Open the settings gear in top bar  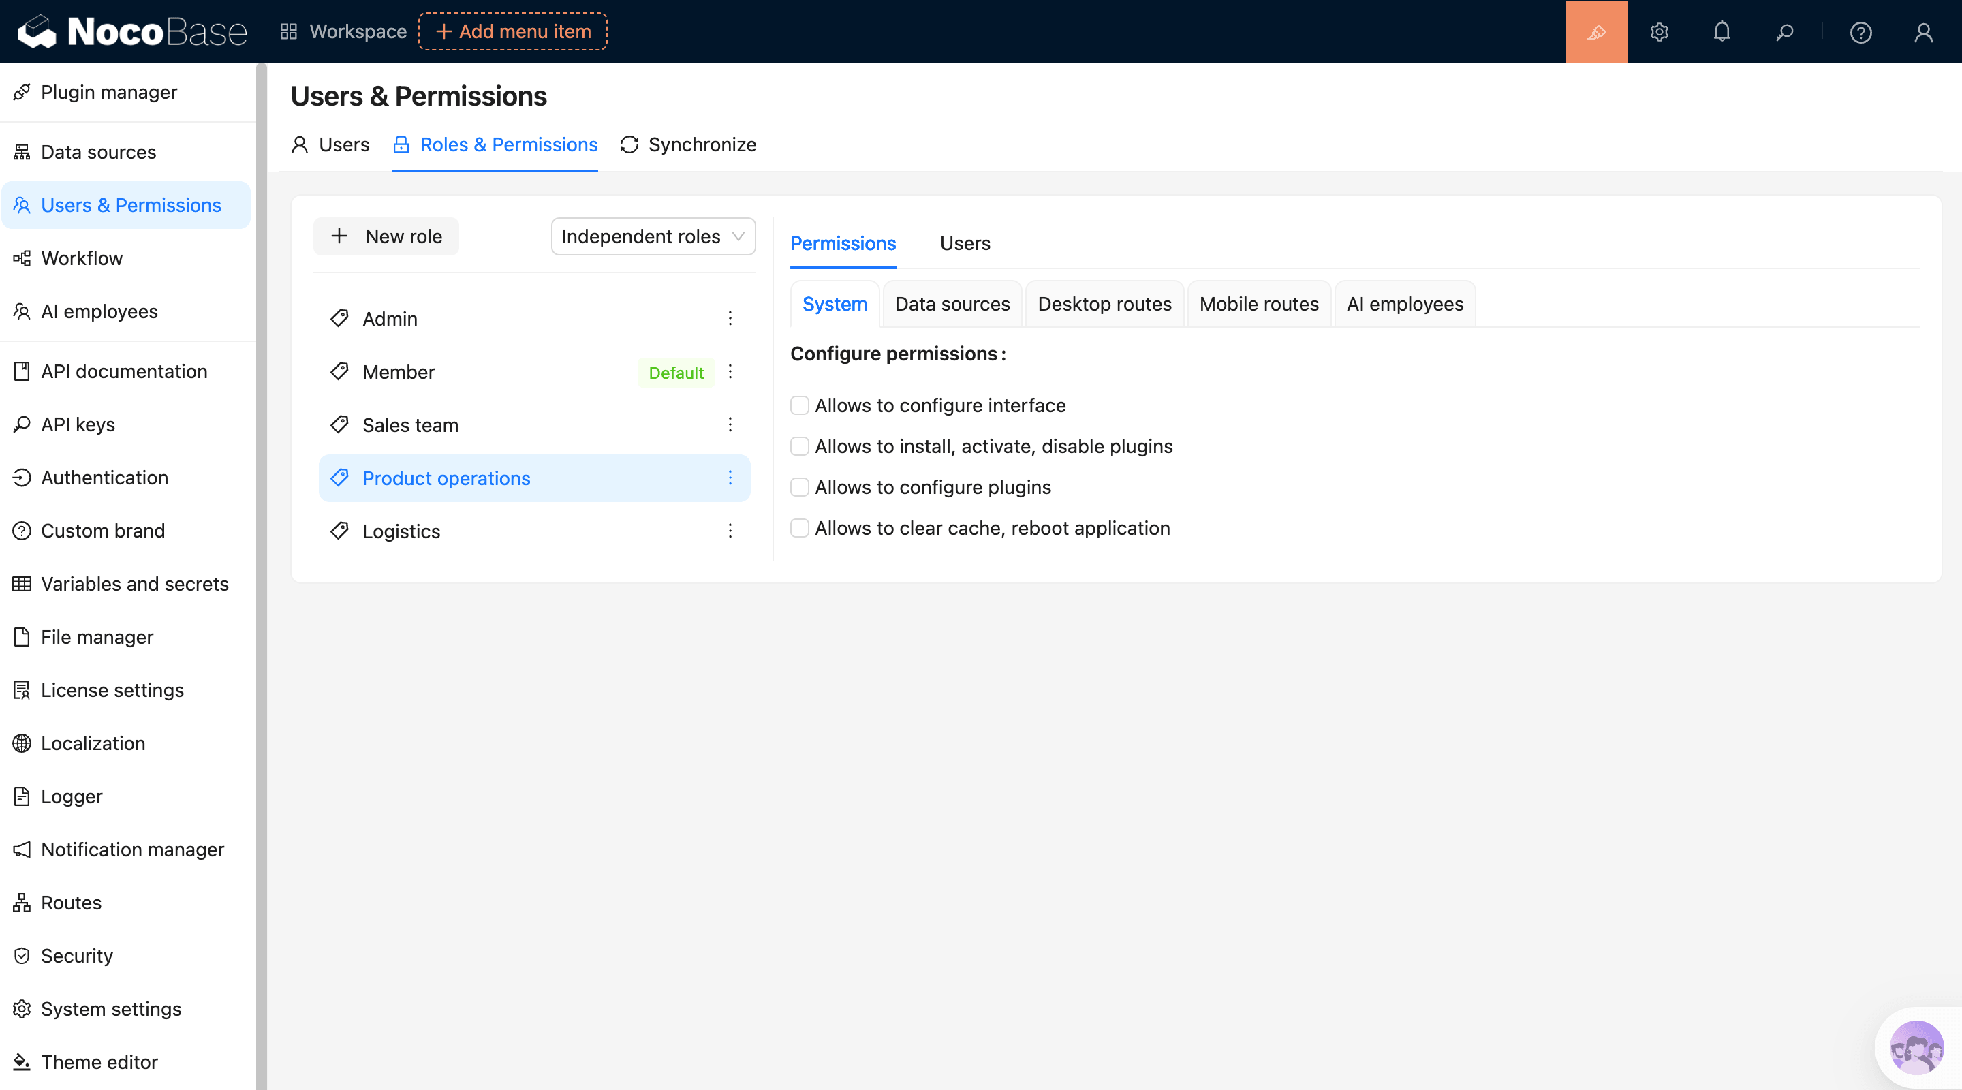tap(1659, 32)
